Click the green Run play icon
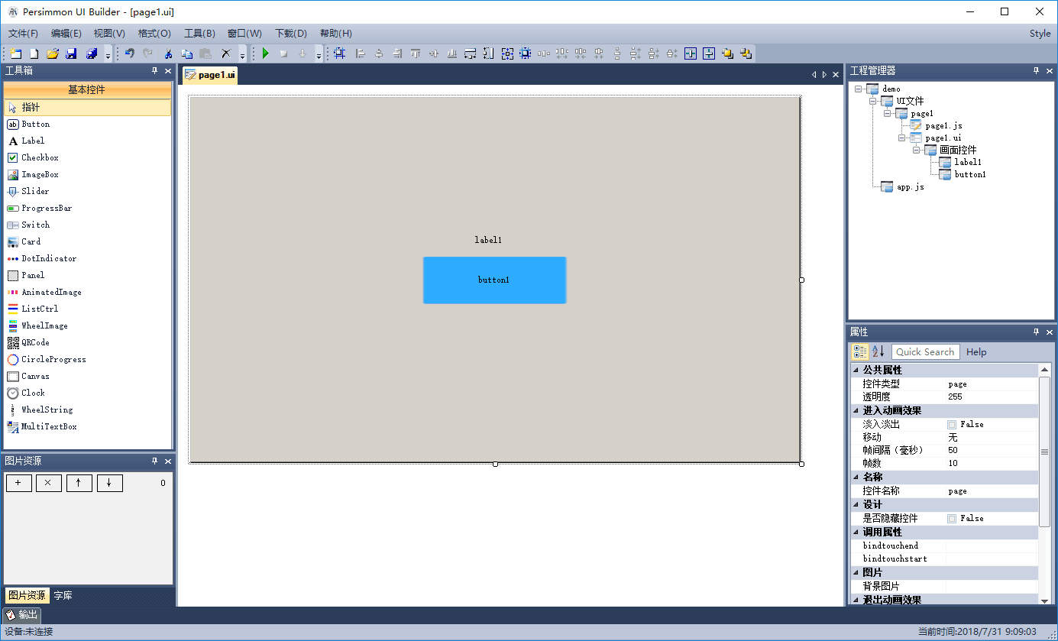Viewport: 1058px width, 641px height. (x=265, y=53)
